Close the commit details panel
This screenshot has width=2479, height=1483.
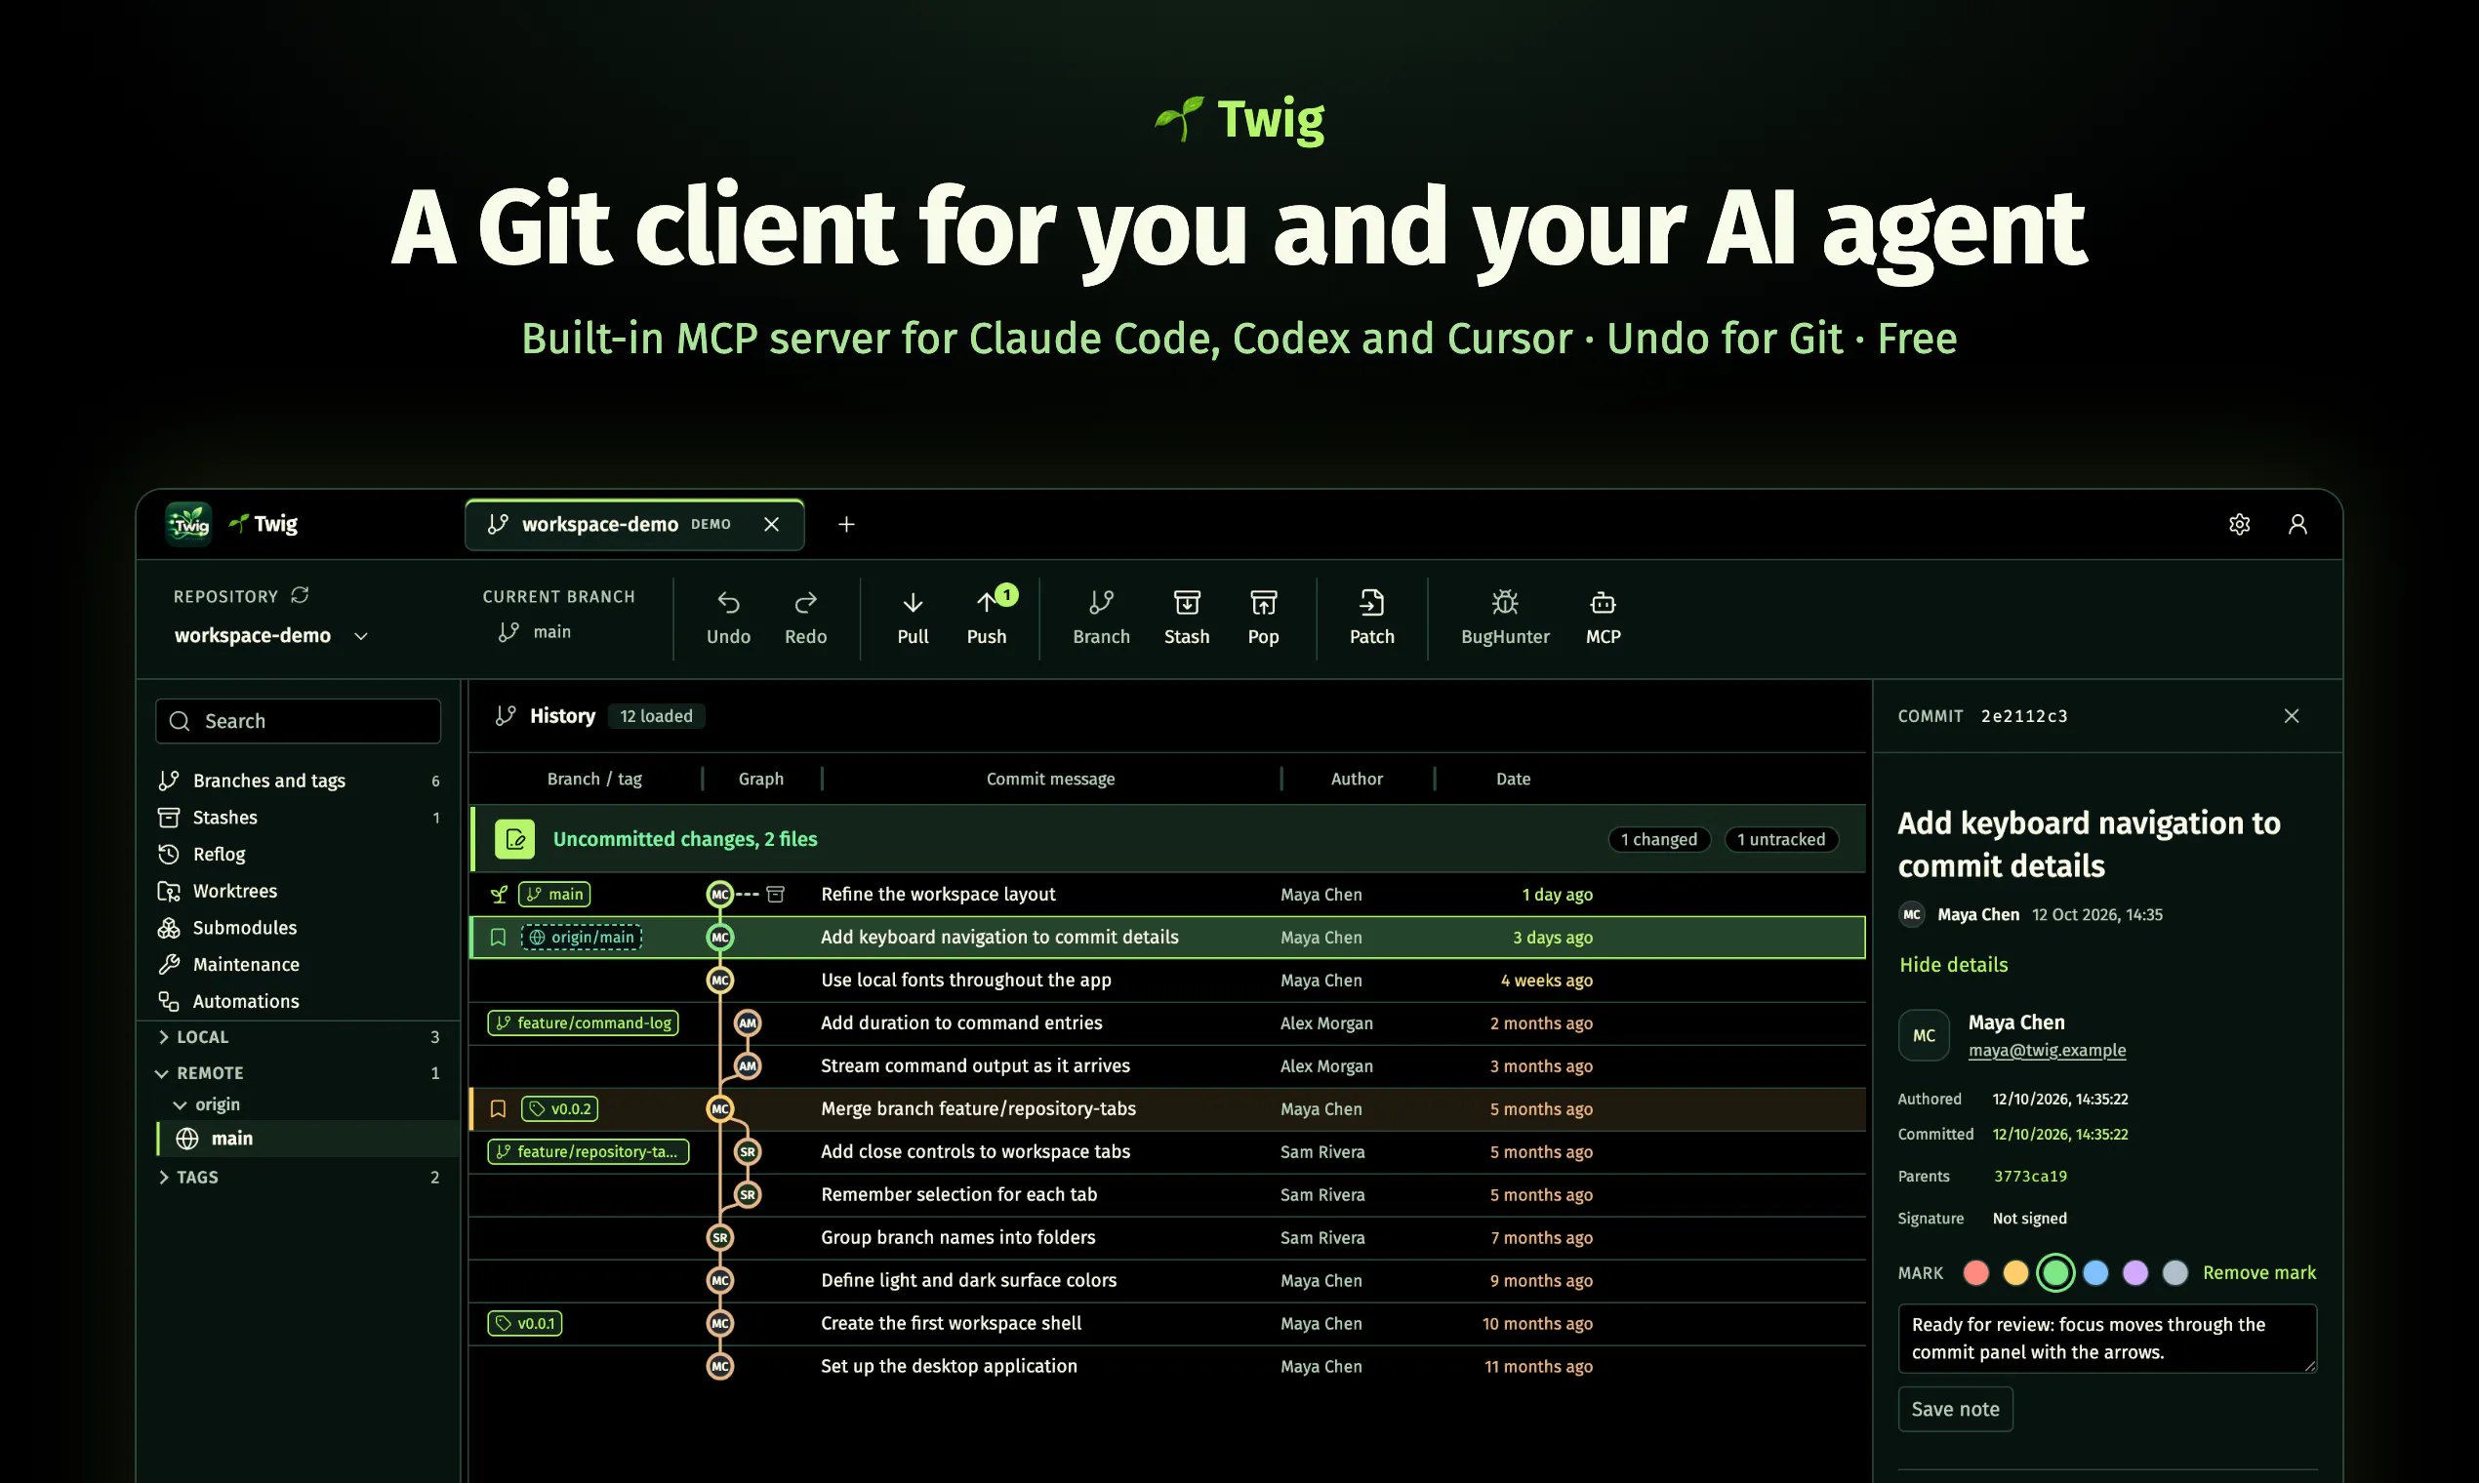click(2291, 715)
